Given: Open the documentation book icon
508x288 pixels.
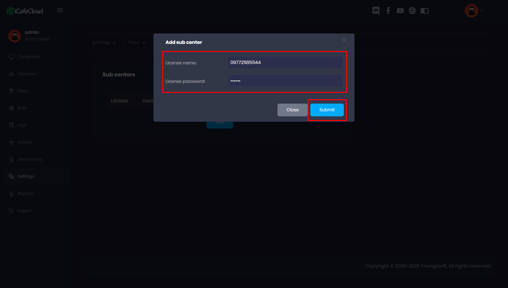Looking at the screenshot, I should click(425, 11).
